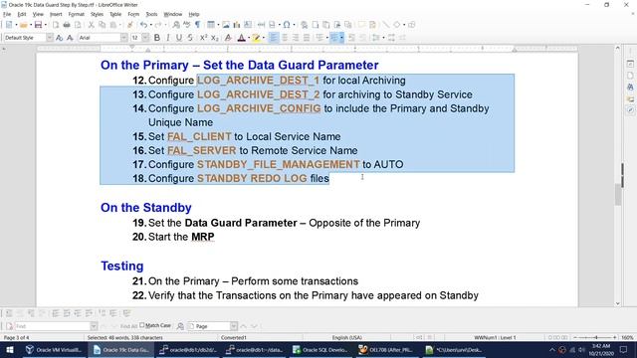
Task: Open the Default Style paragraph dropdown
Action: [x=50, y=38]
